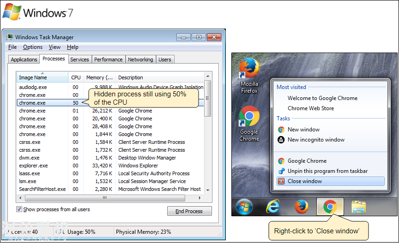Screen dimensions: 399x243
Task: Select the audiodg.exe process row
Action: pyautogui.click(x=110, y=87)
